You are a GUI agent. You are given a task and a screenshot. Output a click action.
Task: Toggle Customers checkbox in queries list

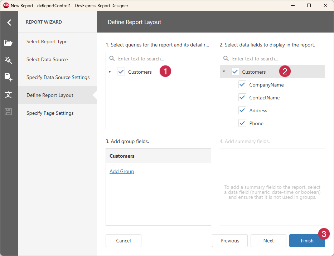tap(121, 72)
